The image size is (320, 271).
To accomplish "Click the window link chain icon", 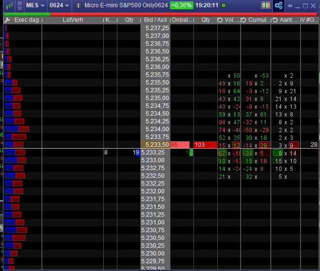I will click(x=19, y=5).
